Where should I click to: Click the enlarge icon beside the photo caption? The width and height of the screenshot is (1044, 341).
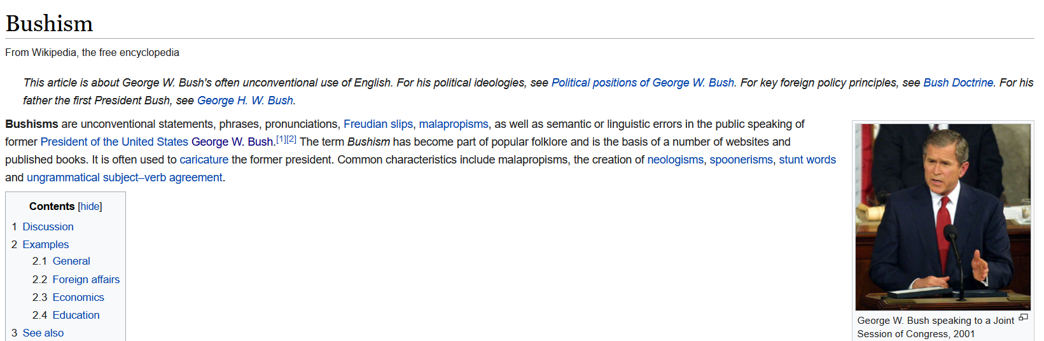point(1023,317)
